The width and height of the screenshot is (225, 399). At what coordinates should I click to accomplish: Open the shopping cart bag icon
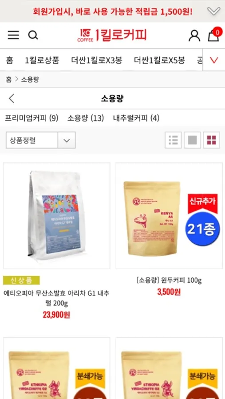click(213, 35)
